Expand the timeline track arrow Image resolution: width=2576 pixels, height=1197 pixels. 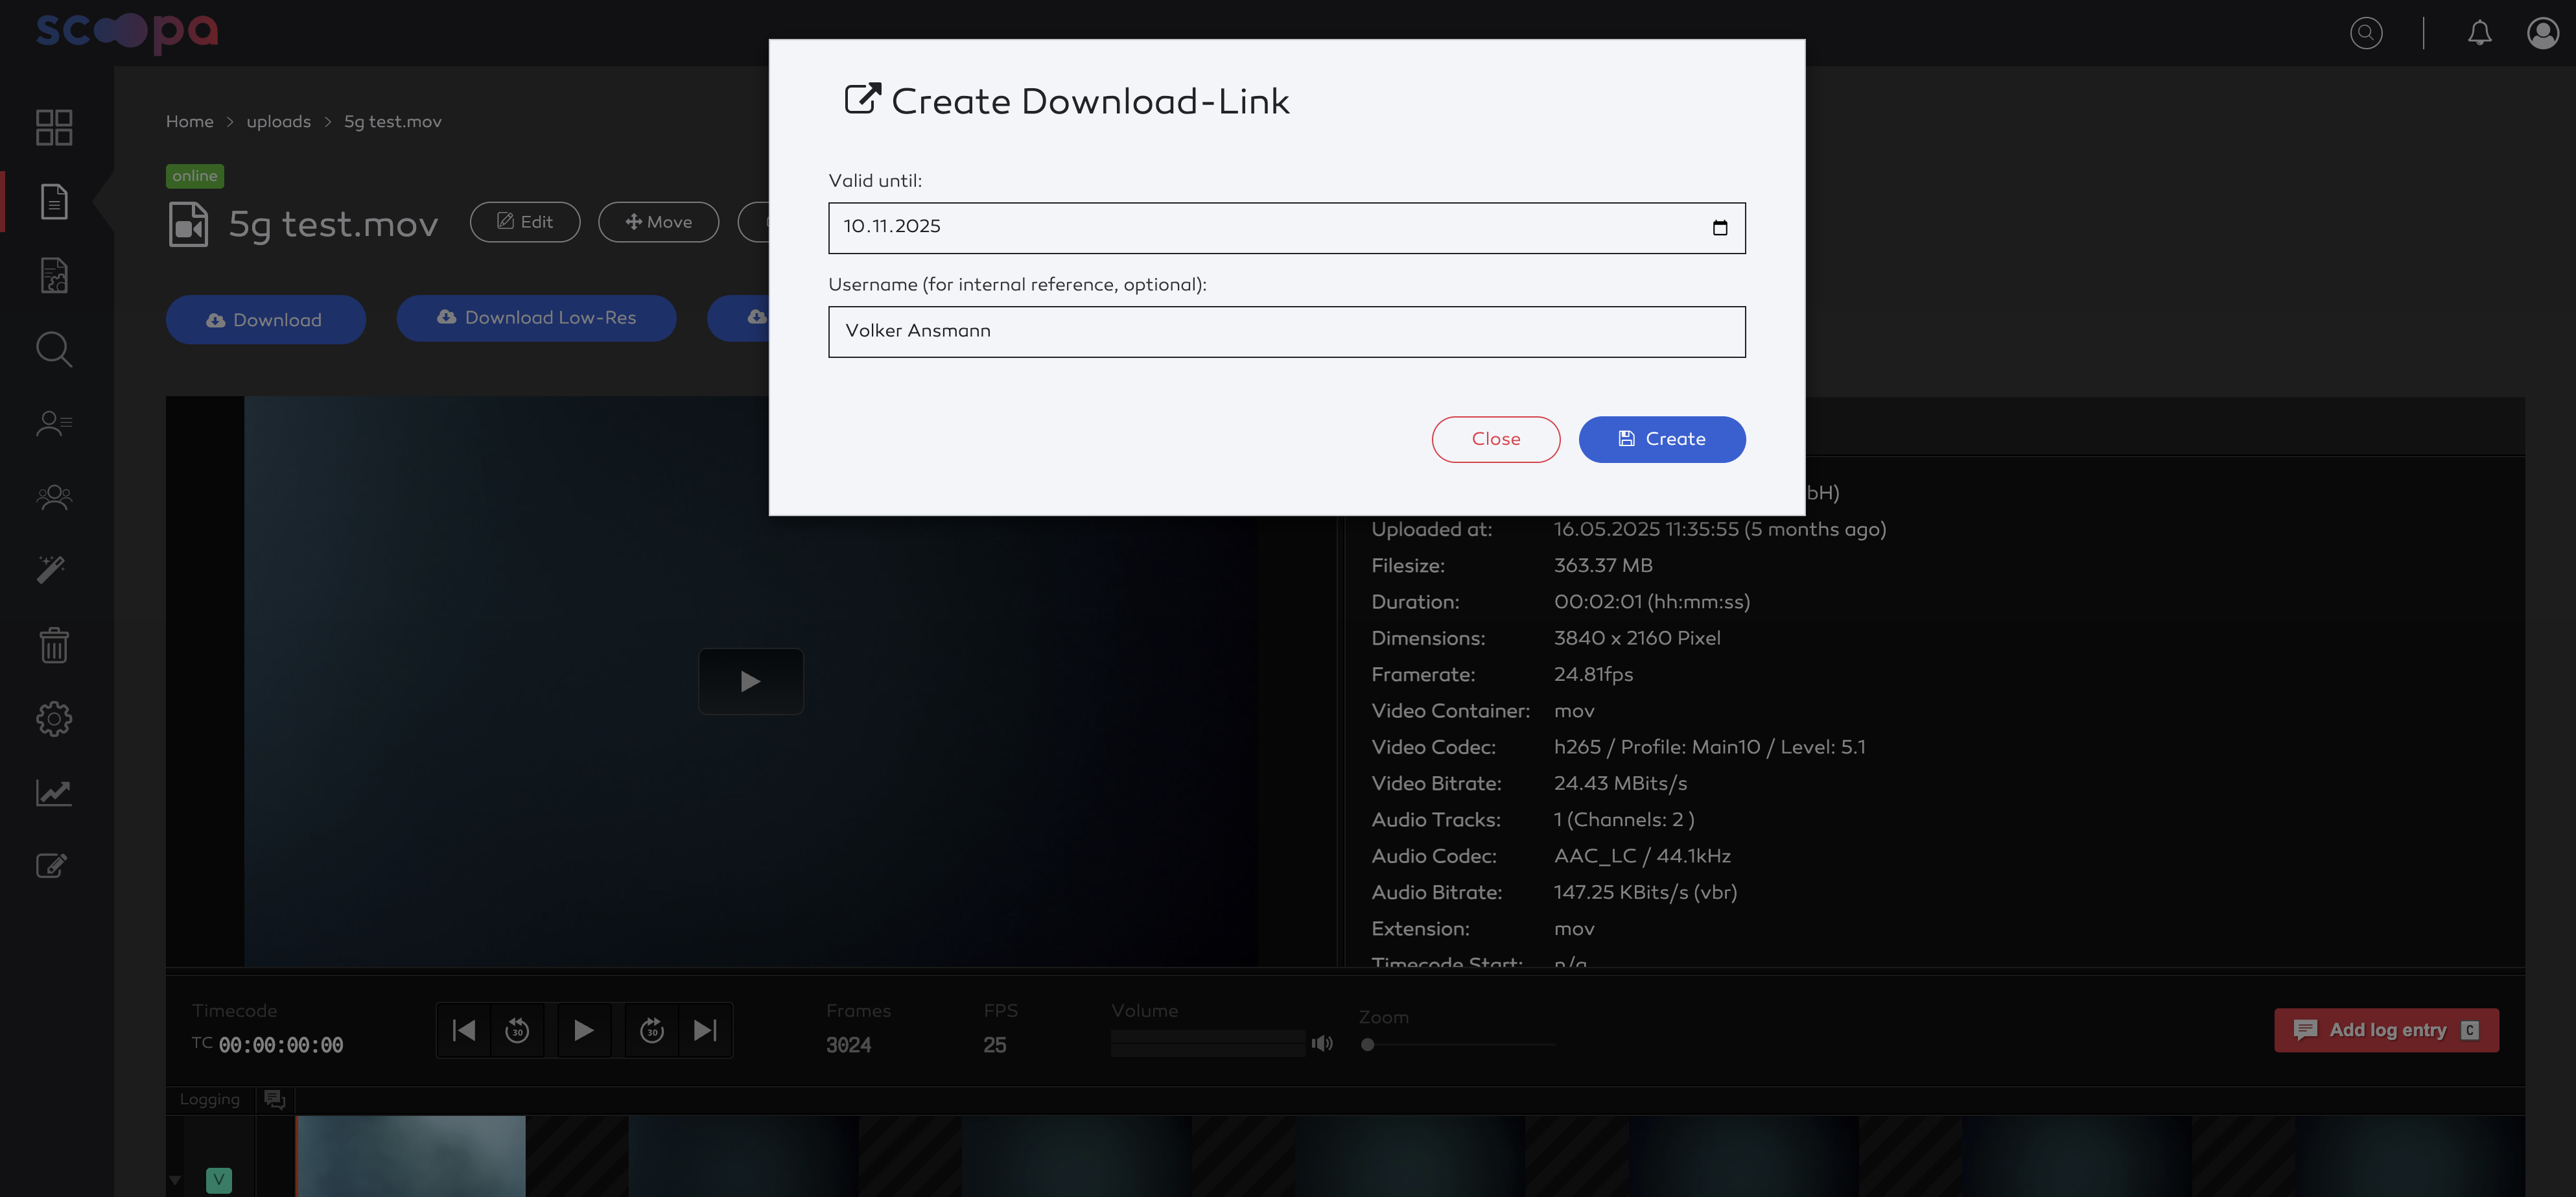175,1181
